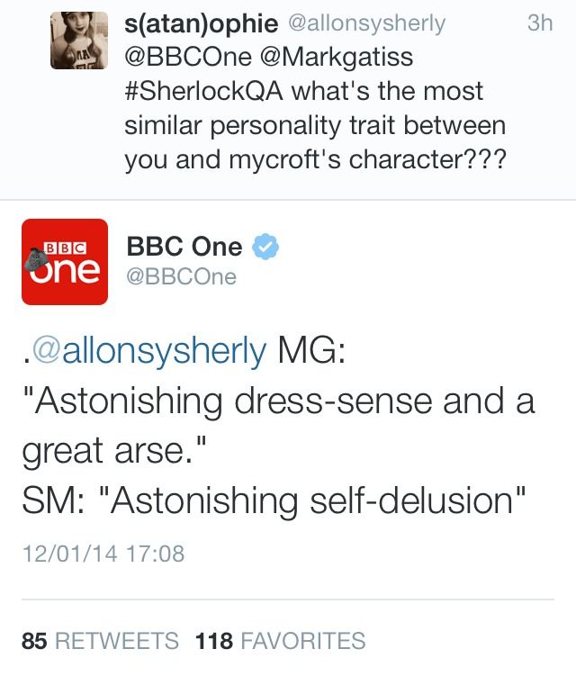Tap the blue verified badge
This screenshot has height=676, width=576.
[265, 247]
